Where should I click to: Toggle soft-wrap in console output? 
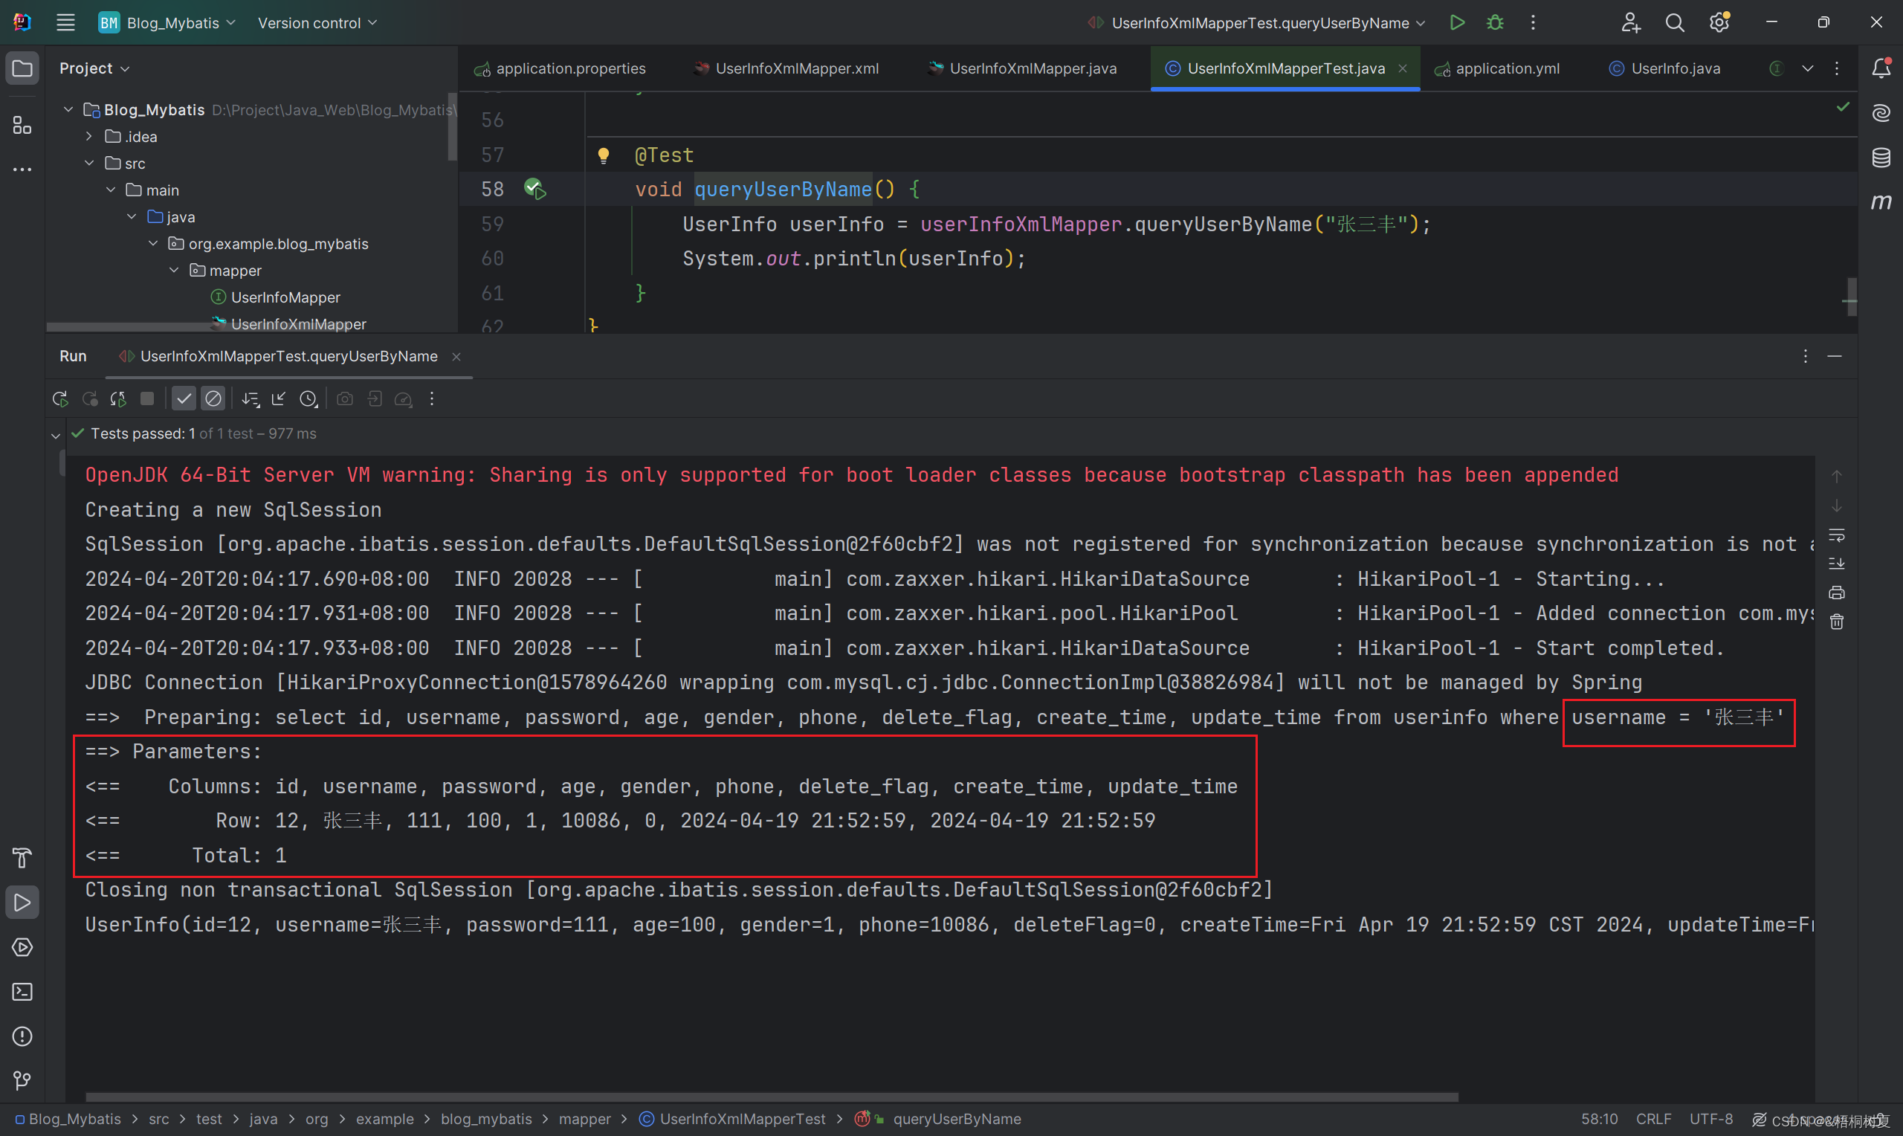(x=1836, y=535)
